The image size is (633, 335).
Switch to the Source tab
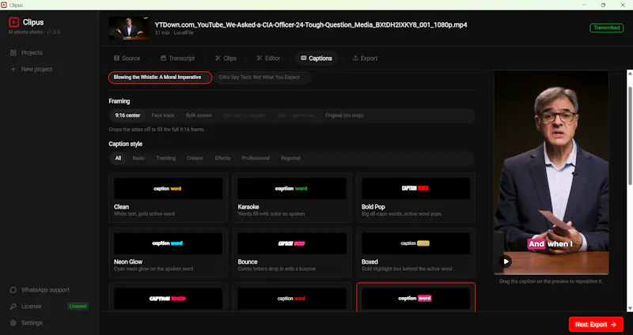127,58
